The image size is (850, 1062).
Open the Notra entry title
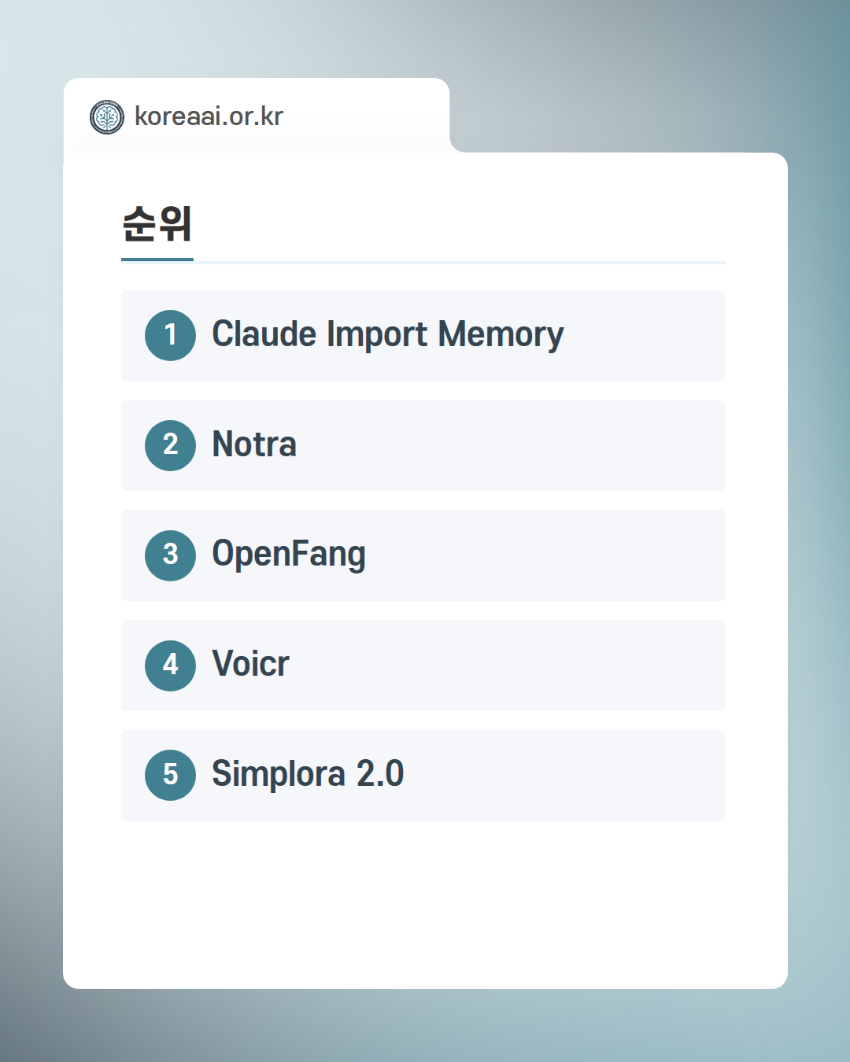pyautogui.click(x=254, y=444)
